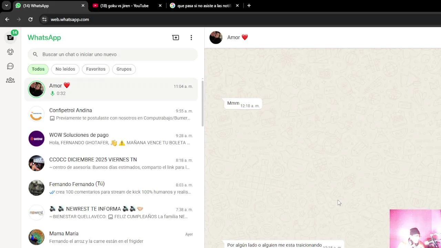
Task: Open the Chats icon with 14 badge
Action: pyautogui.click(x=10, y=37)
